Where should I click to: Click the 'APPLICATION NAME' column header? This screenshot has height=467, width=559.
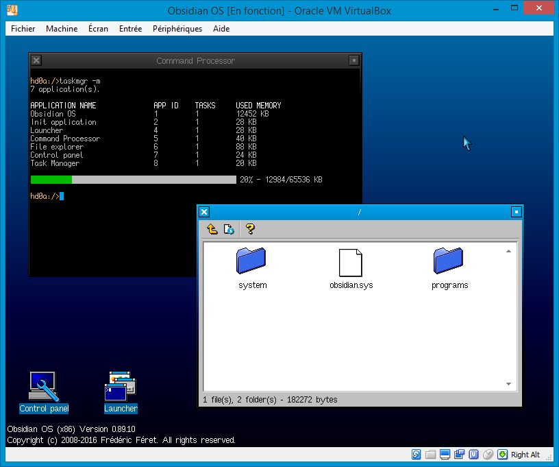(63, 106)
